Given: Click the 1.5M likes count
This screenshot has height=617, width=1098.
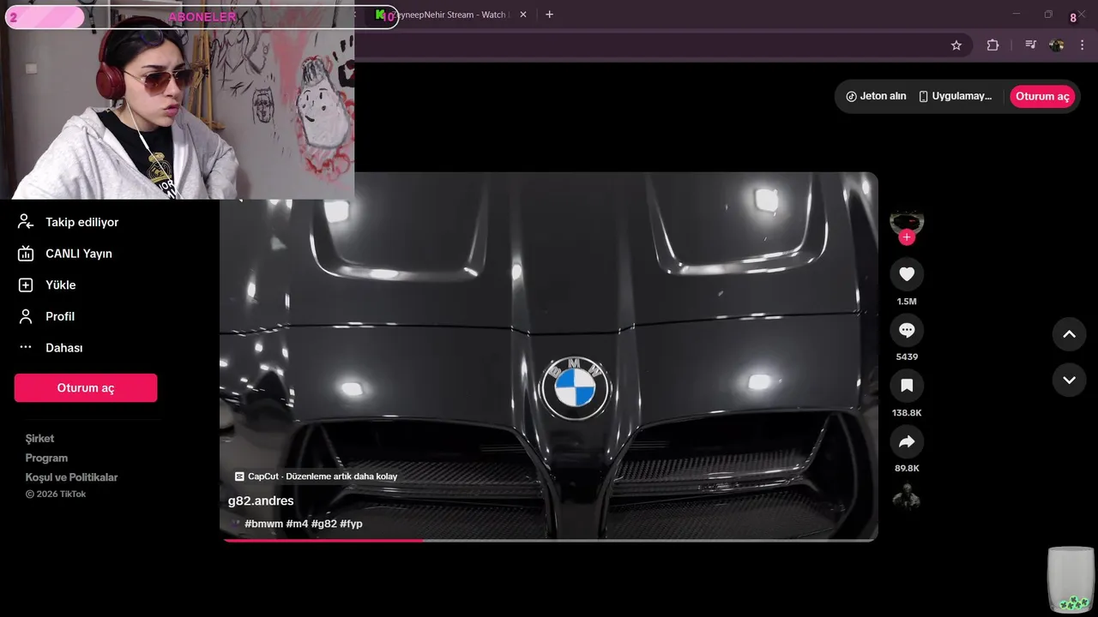Looking at the screenshot, I should [x=907, y=302].
